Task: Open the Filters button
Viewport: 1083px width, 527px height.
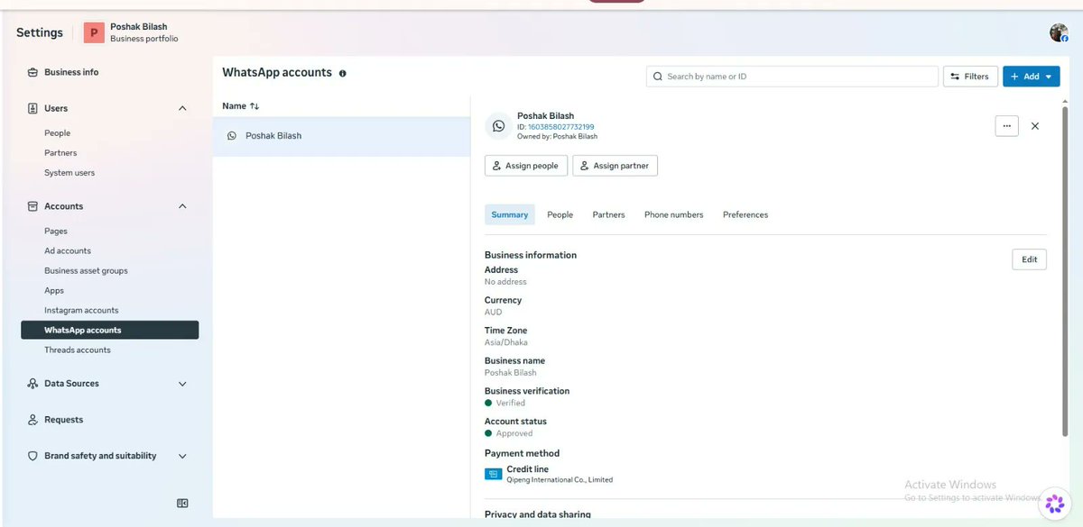Action: (971, 77)
